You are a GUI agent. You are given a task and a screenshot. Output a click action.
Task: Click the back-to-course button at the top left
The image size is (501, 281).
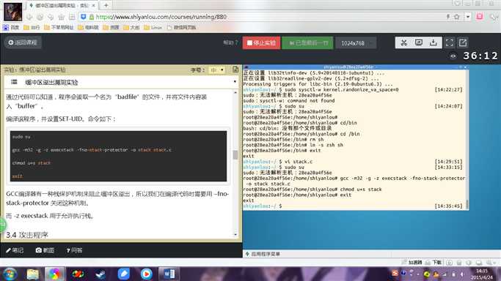tap(23, 42)
